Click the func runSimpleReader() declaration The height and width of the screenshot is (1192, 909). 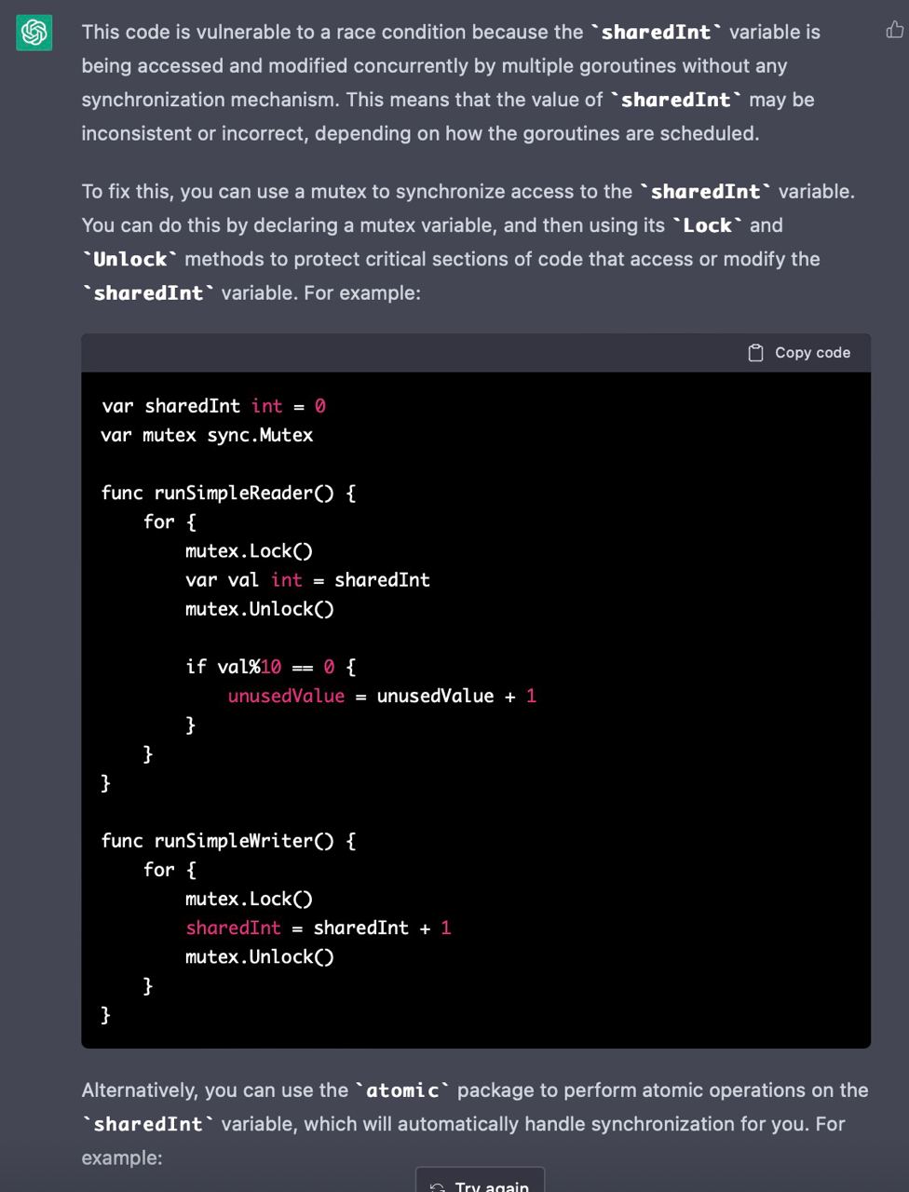click(x=228, y=493)
